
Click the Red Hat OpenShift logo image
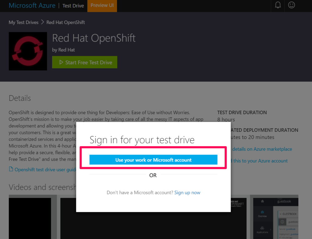(x=28, y=51)
